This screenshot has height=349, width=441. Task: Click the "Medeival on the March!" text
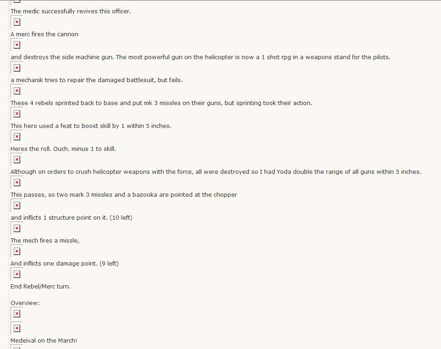point(44,341)
